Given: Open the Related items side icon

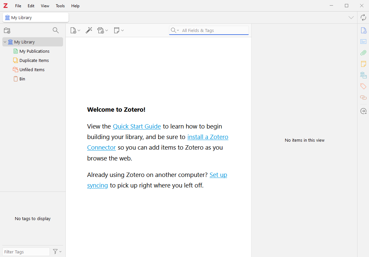Looking at the screenshot, I should (363, 98).
